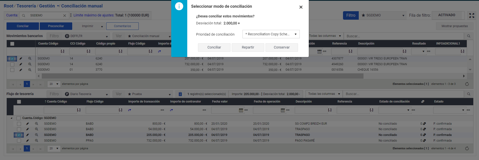Clear the SGDEMO account field with the X icon
Screen dimensions: 479x160
click(64, 15)
